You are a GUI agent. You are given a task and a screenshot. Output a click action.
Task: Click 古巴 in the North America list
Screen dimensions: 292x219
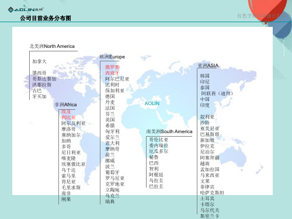37,91
